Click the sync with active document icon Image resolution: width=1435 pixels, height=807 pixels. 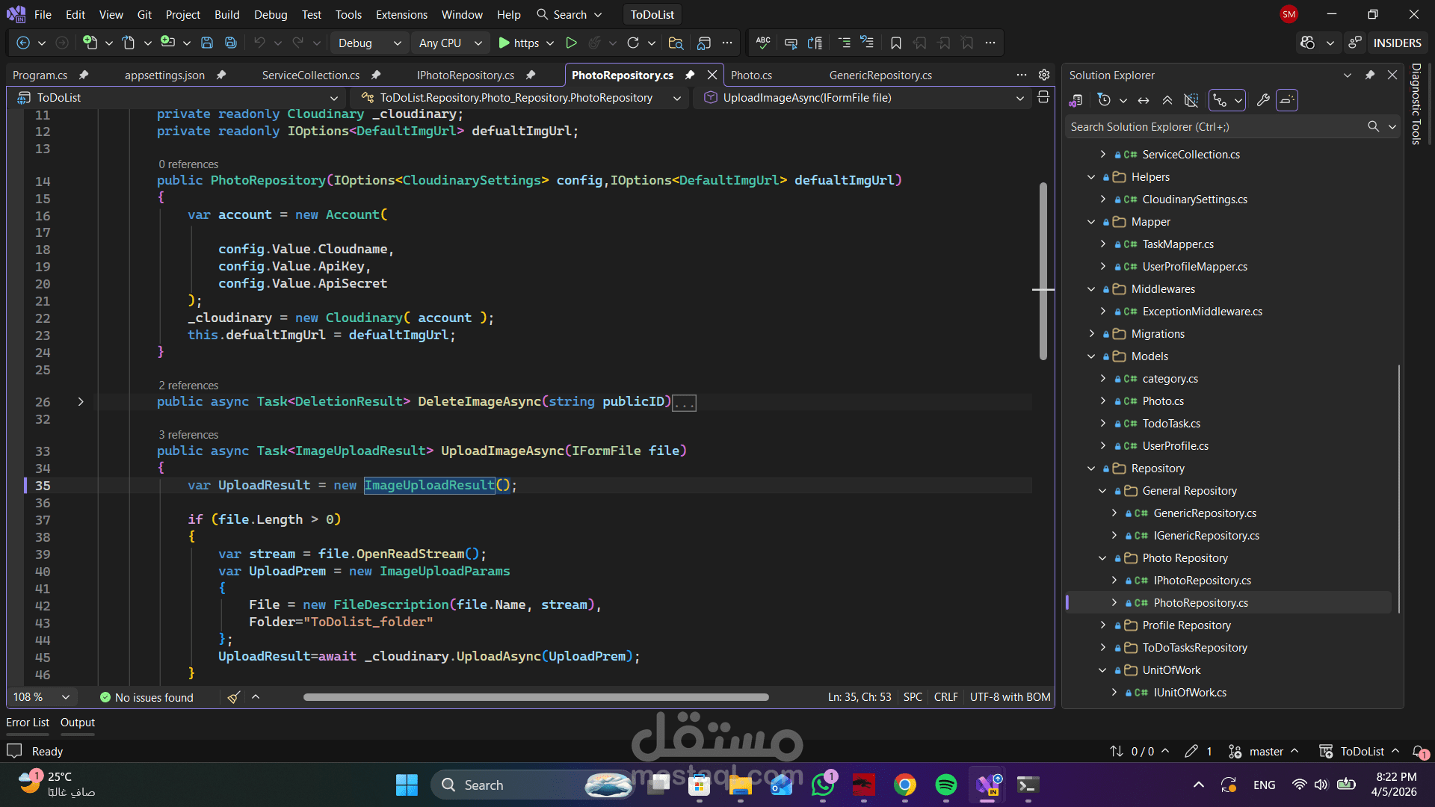tap(1144, 100)
